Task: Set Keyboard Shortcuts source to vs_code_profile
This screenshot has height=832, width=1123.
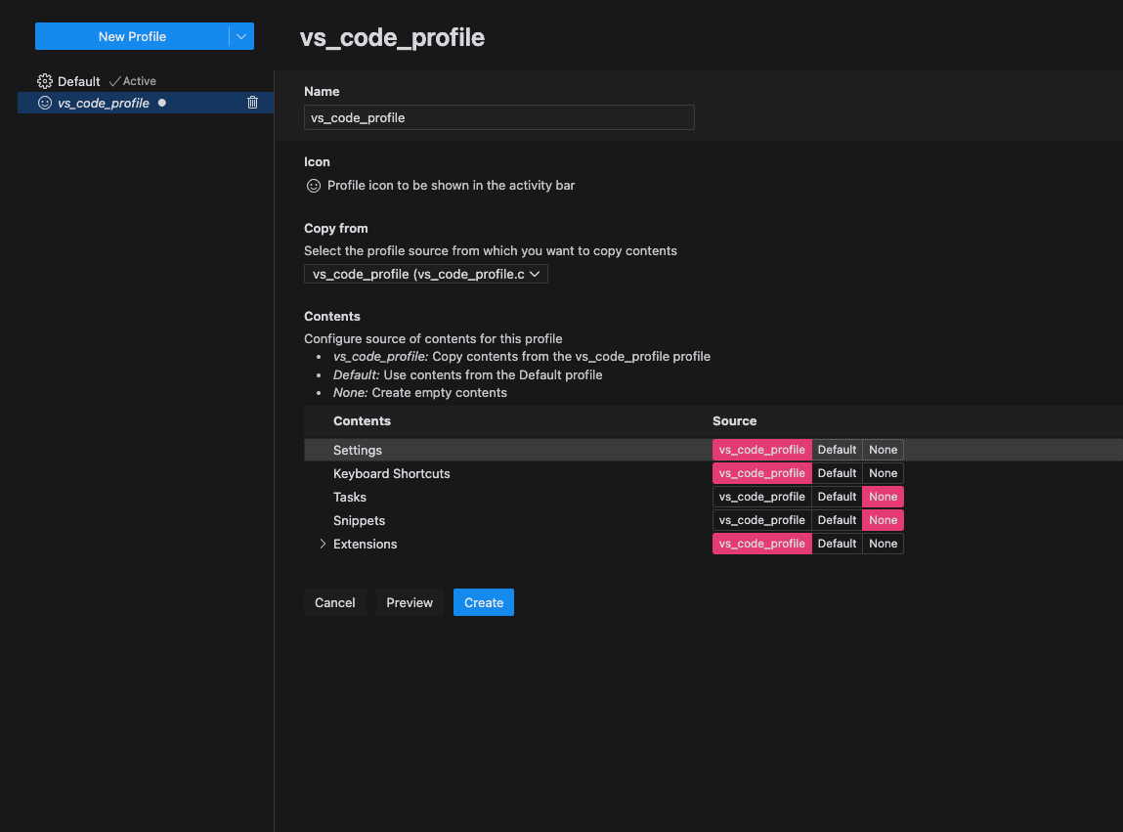Action: tap(761, 473)
